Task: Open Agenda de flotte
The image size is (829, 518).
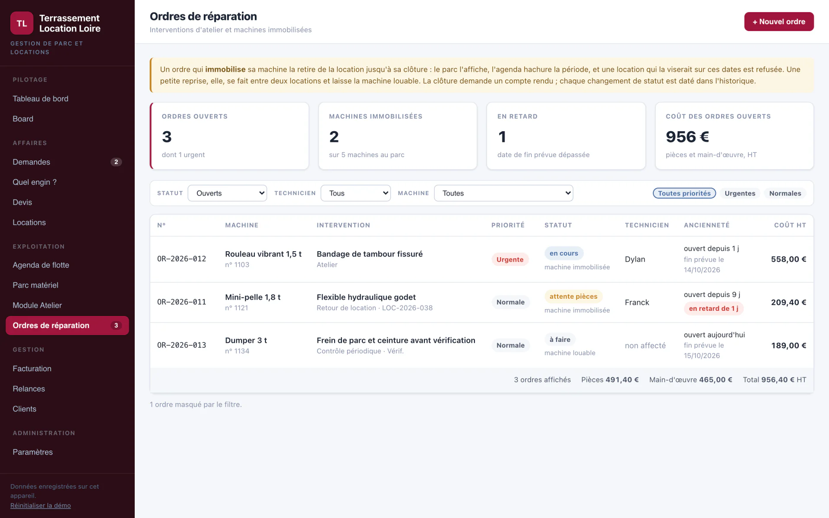Action: [67, 265]
